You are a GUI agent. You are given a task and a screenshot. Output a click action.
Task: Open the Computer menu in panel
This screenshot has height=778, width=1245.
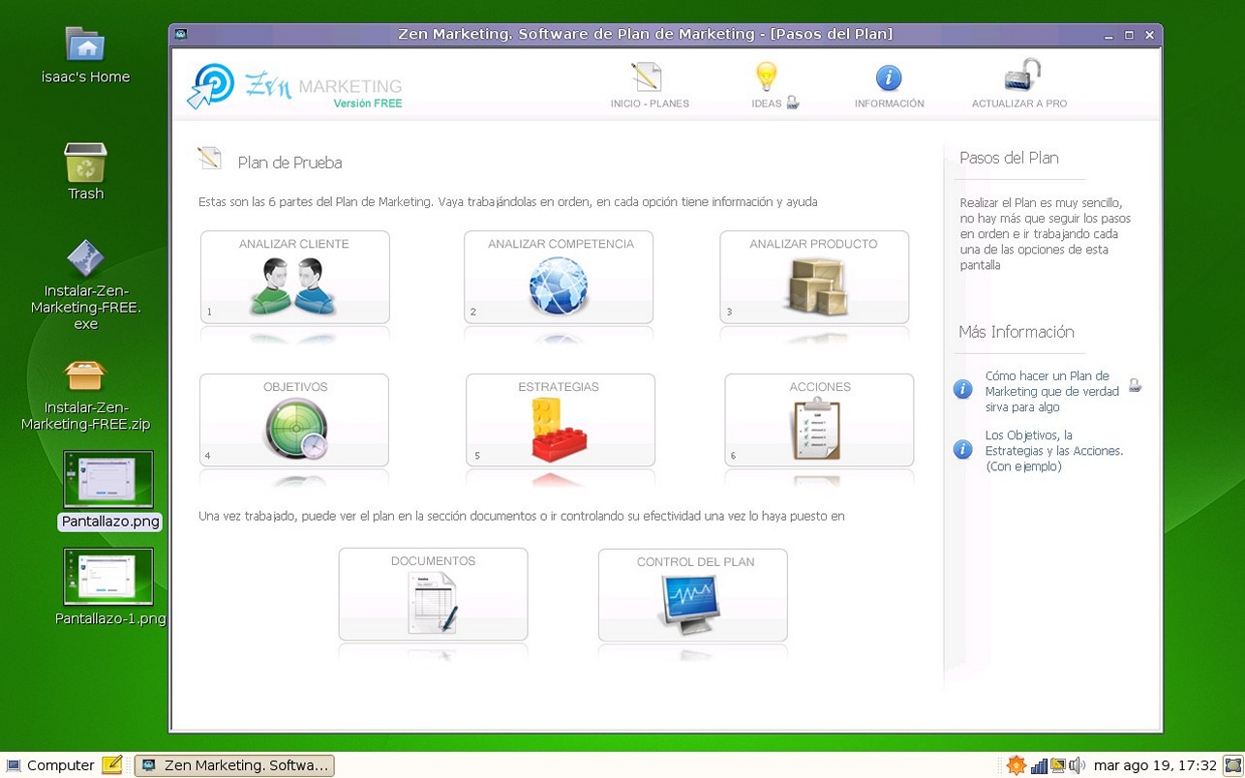click(x=50, y=765)
